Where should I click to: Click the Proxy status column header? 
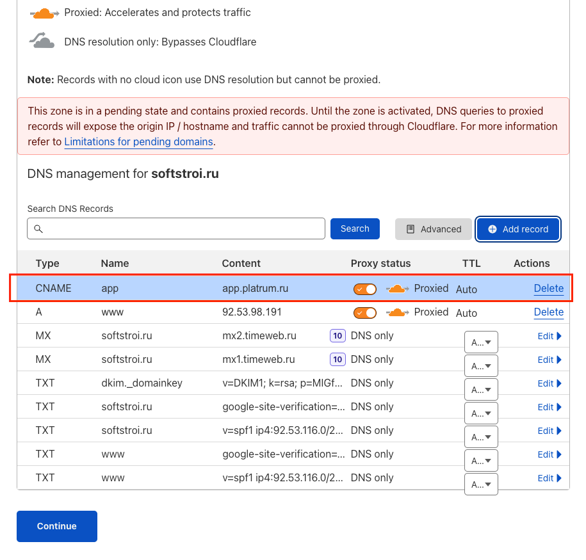point(380,263)
